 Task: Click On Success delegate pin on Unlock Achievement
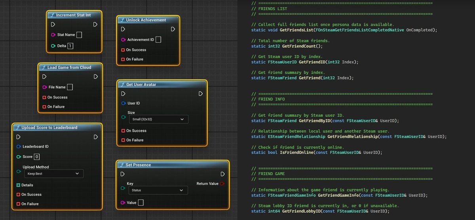coord(123,50)
